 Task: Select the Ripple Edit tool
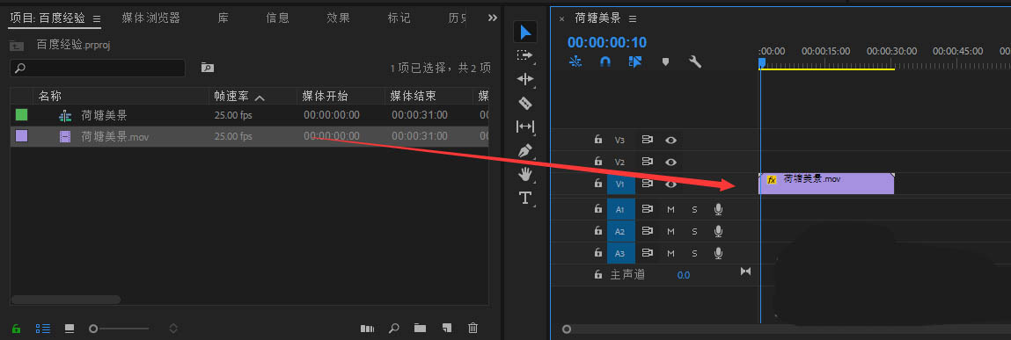pos(525,79)
